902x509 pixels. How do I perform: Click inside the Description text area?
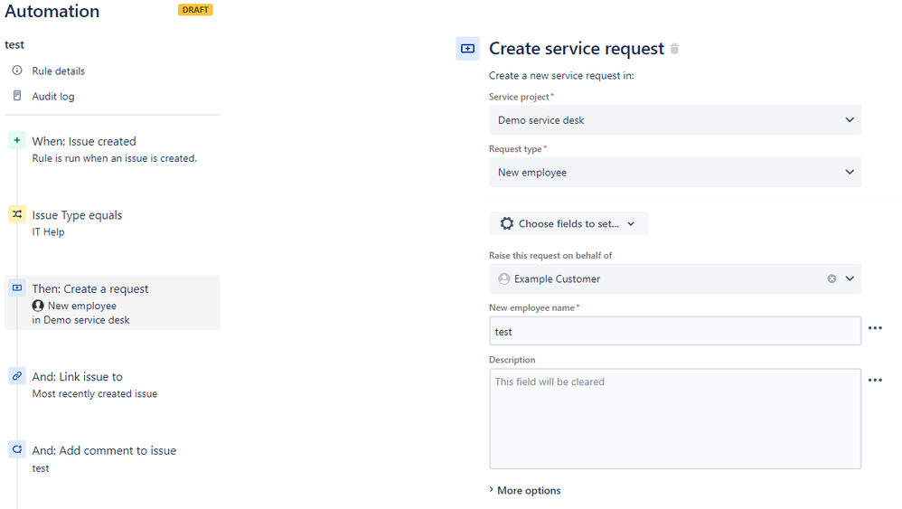(675, 419)
